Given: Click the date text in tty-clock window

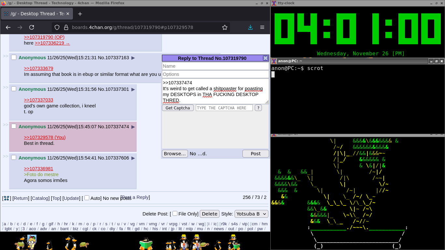Looking at the screenshot, I should click(x=361, y=53).
